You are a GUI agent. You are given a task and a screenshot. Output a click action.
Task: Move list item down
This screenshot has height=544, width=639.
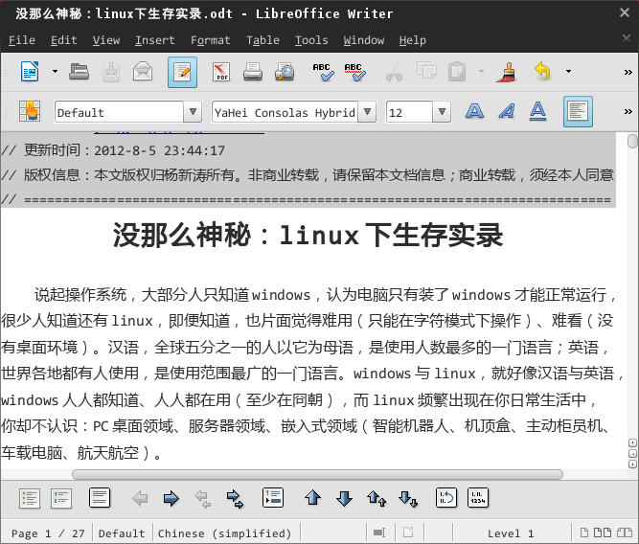(344, 498)
